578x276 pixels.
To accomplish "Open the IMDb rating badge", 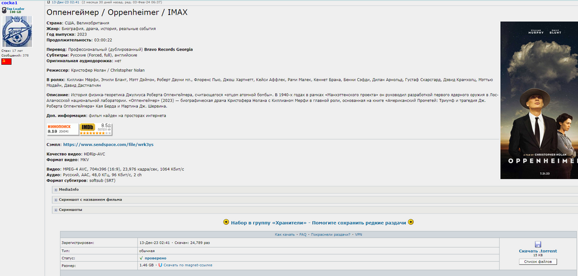I will 96,129.
